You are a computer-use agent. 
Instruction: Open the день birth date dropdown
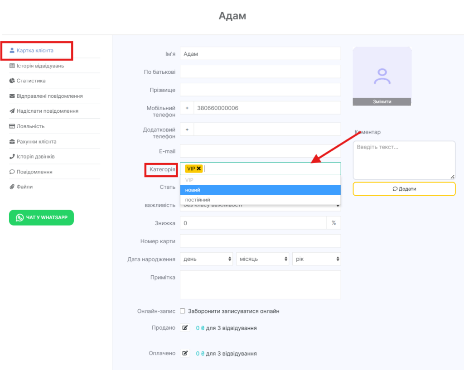point(206,259)
